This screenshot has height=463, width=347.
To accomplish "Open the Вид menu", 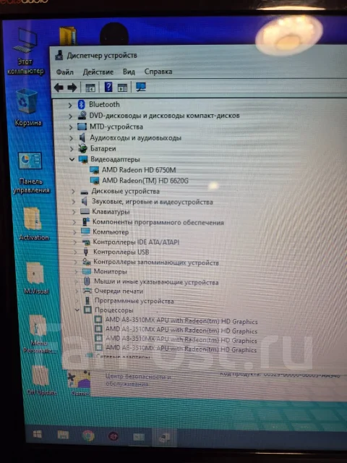I will pos(129,72).
